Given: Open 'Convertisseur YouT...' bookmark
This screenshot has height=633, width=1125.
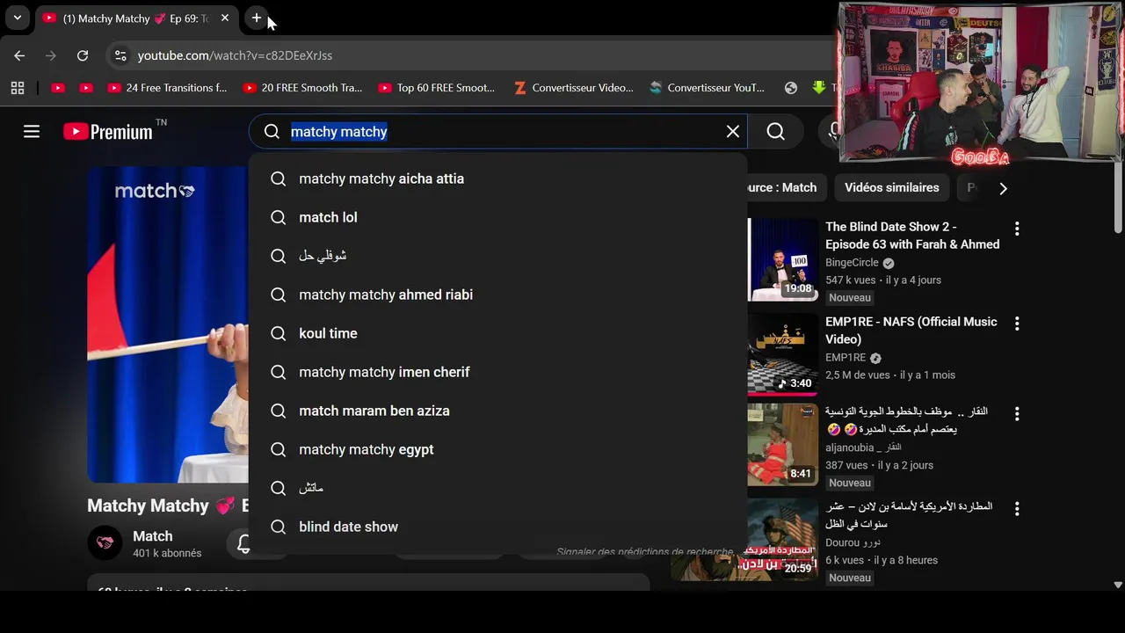Looking at the screenshot, I should (x=707, y=88).
